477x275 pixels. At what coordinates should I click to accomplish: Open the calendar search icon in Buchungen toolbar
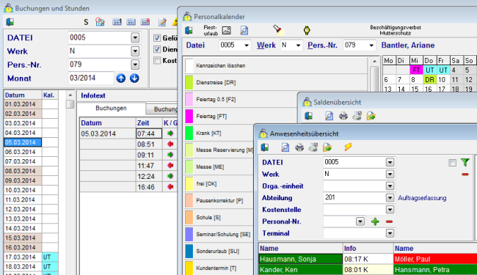click(x=100, y=22)
